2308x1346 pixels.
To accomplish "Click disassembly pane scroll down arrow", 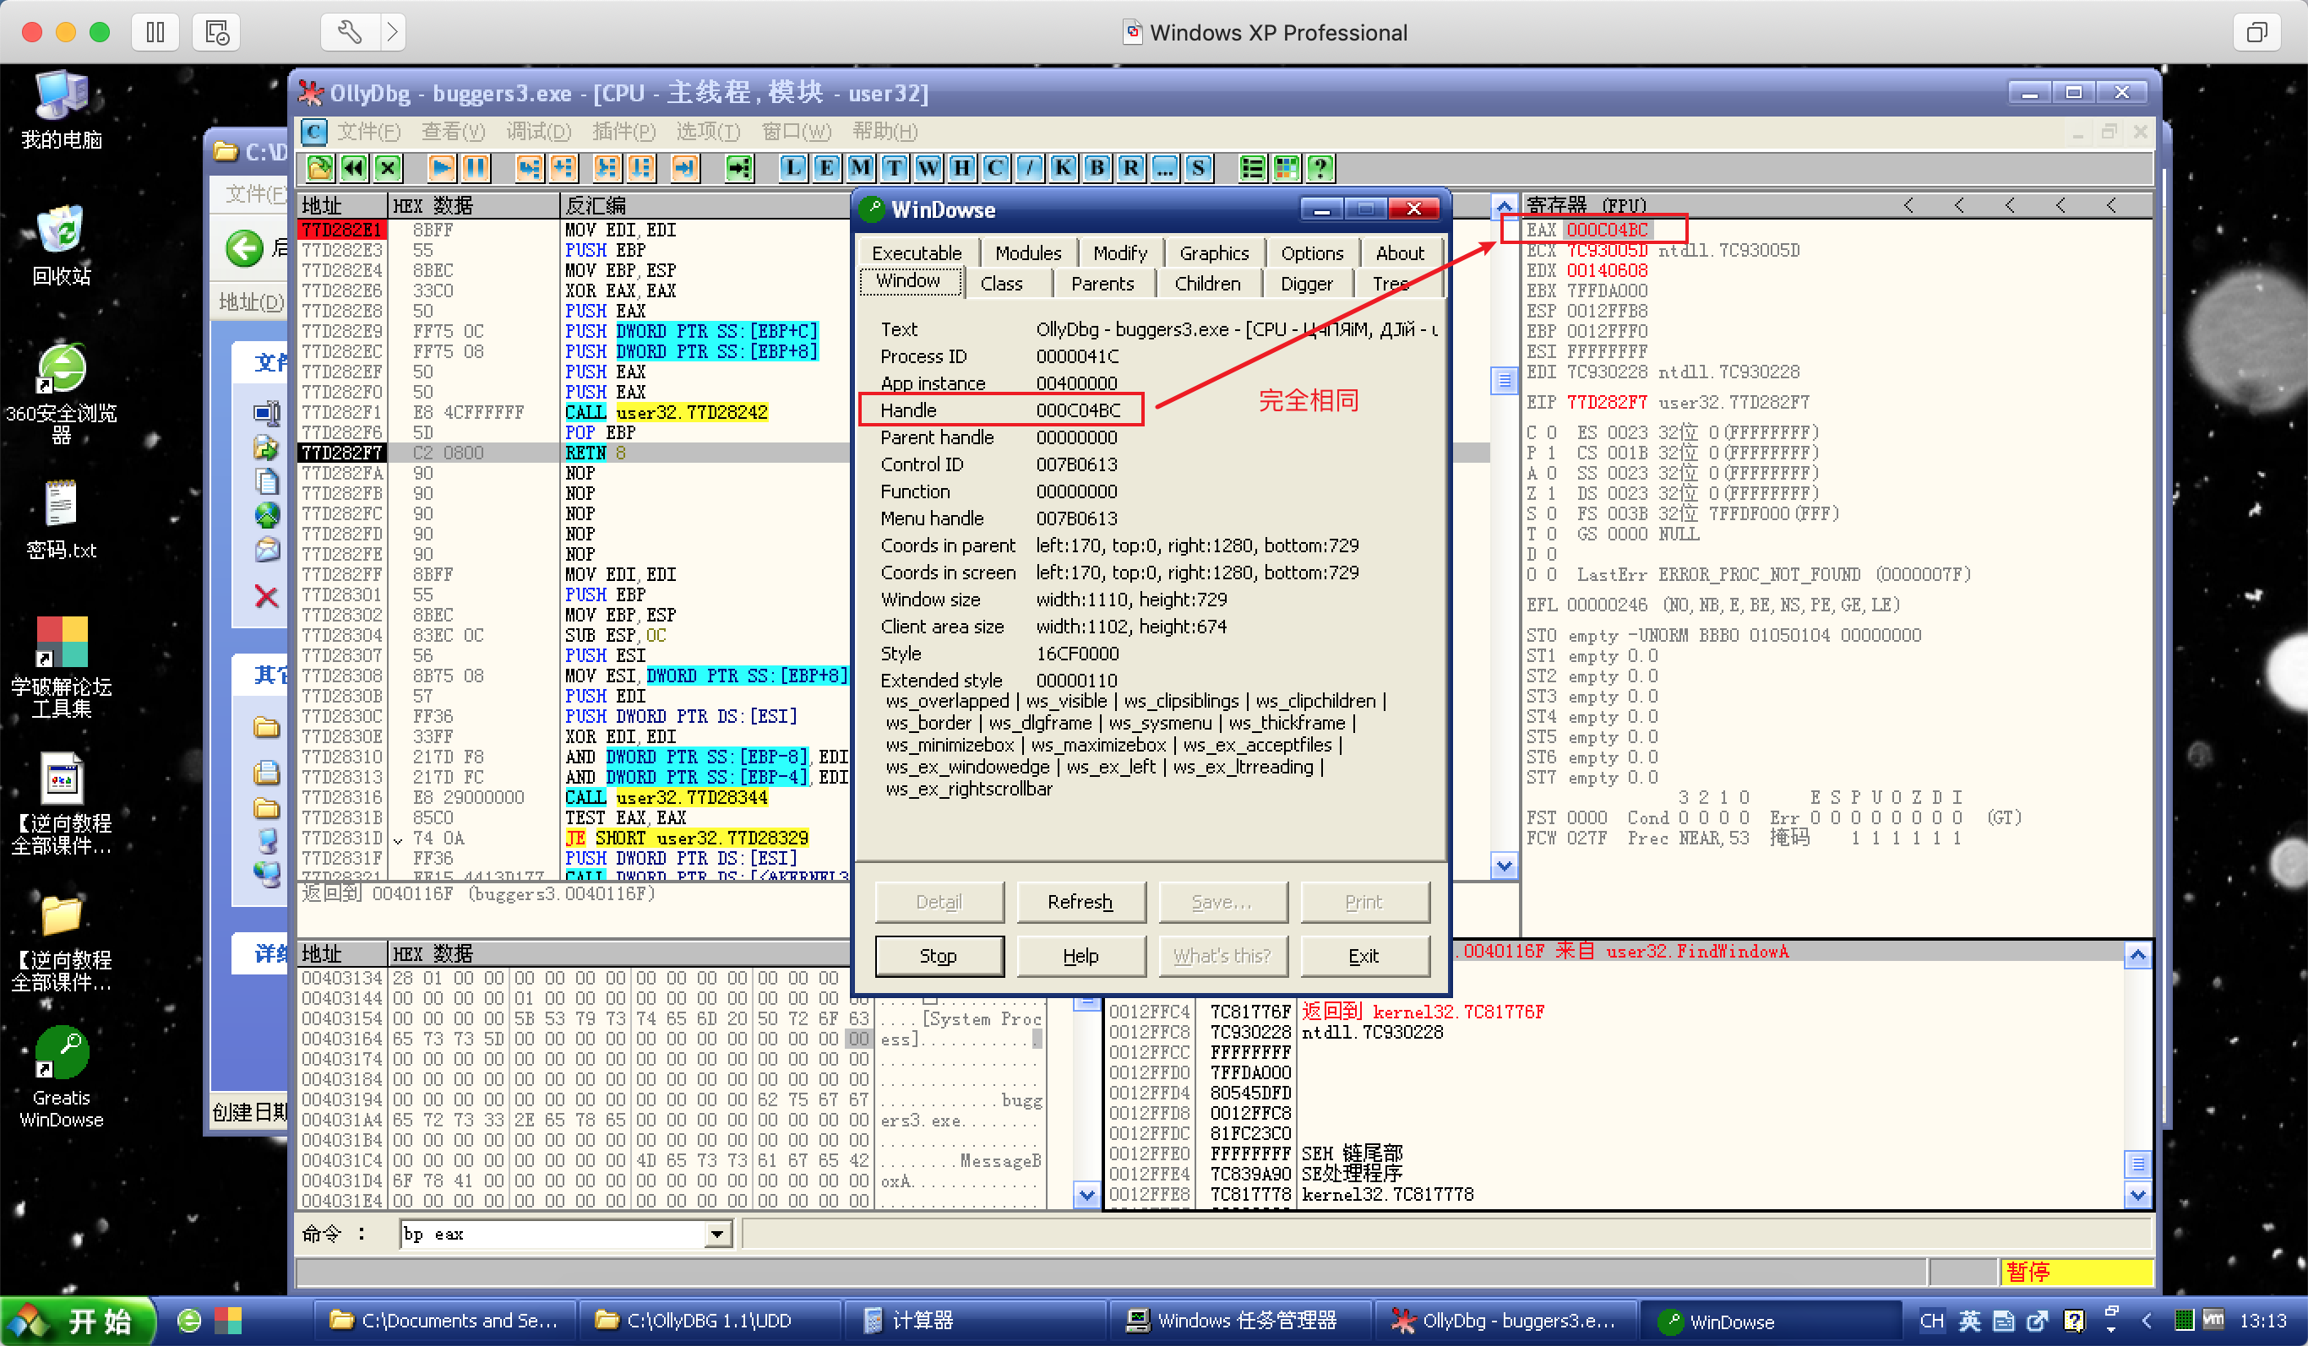I will [x=1504, y=866].
